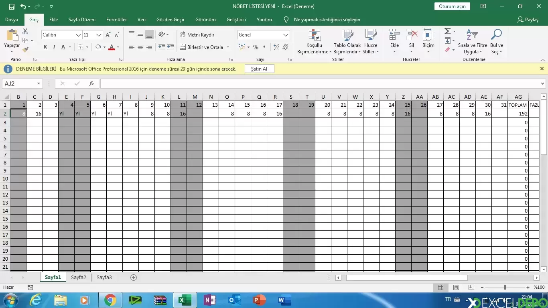Screen dimensions: 548x308
Task: Click the Save floppy disk icon
Action: 11,6
